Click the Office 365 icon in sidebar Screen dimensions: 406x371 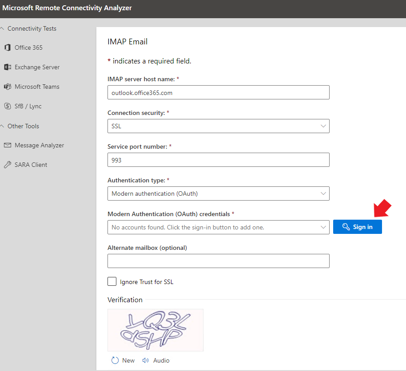pos(8,47)
